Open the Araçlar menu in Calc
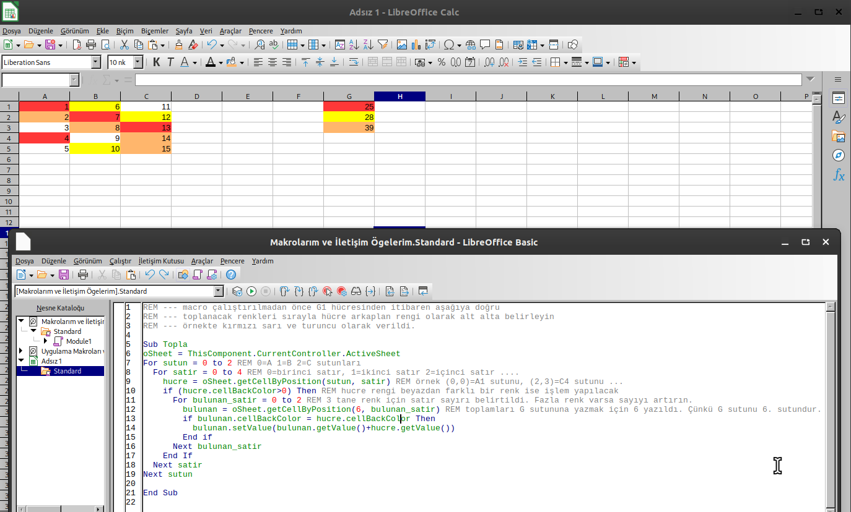This screenshot has height=512, width=851. (x=230, y=31)
